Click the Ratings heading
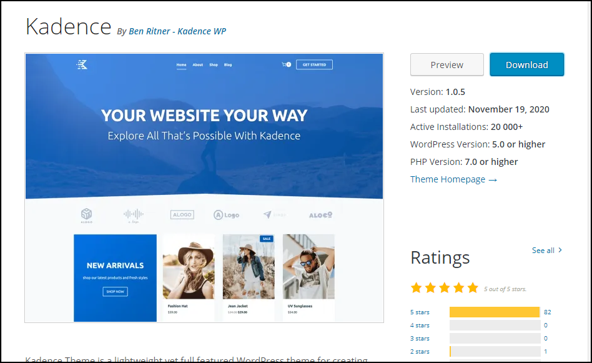This screenshot has width=592, height=363. pyautogui.click(x=440, y=257)
